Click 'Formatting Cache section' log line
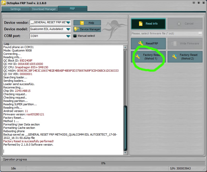207x172 pixels. (x=19, y=128)
